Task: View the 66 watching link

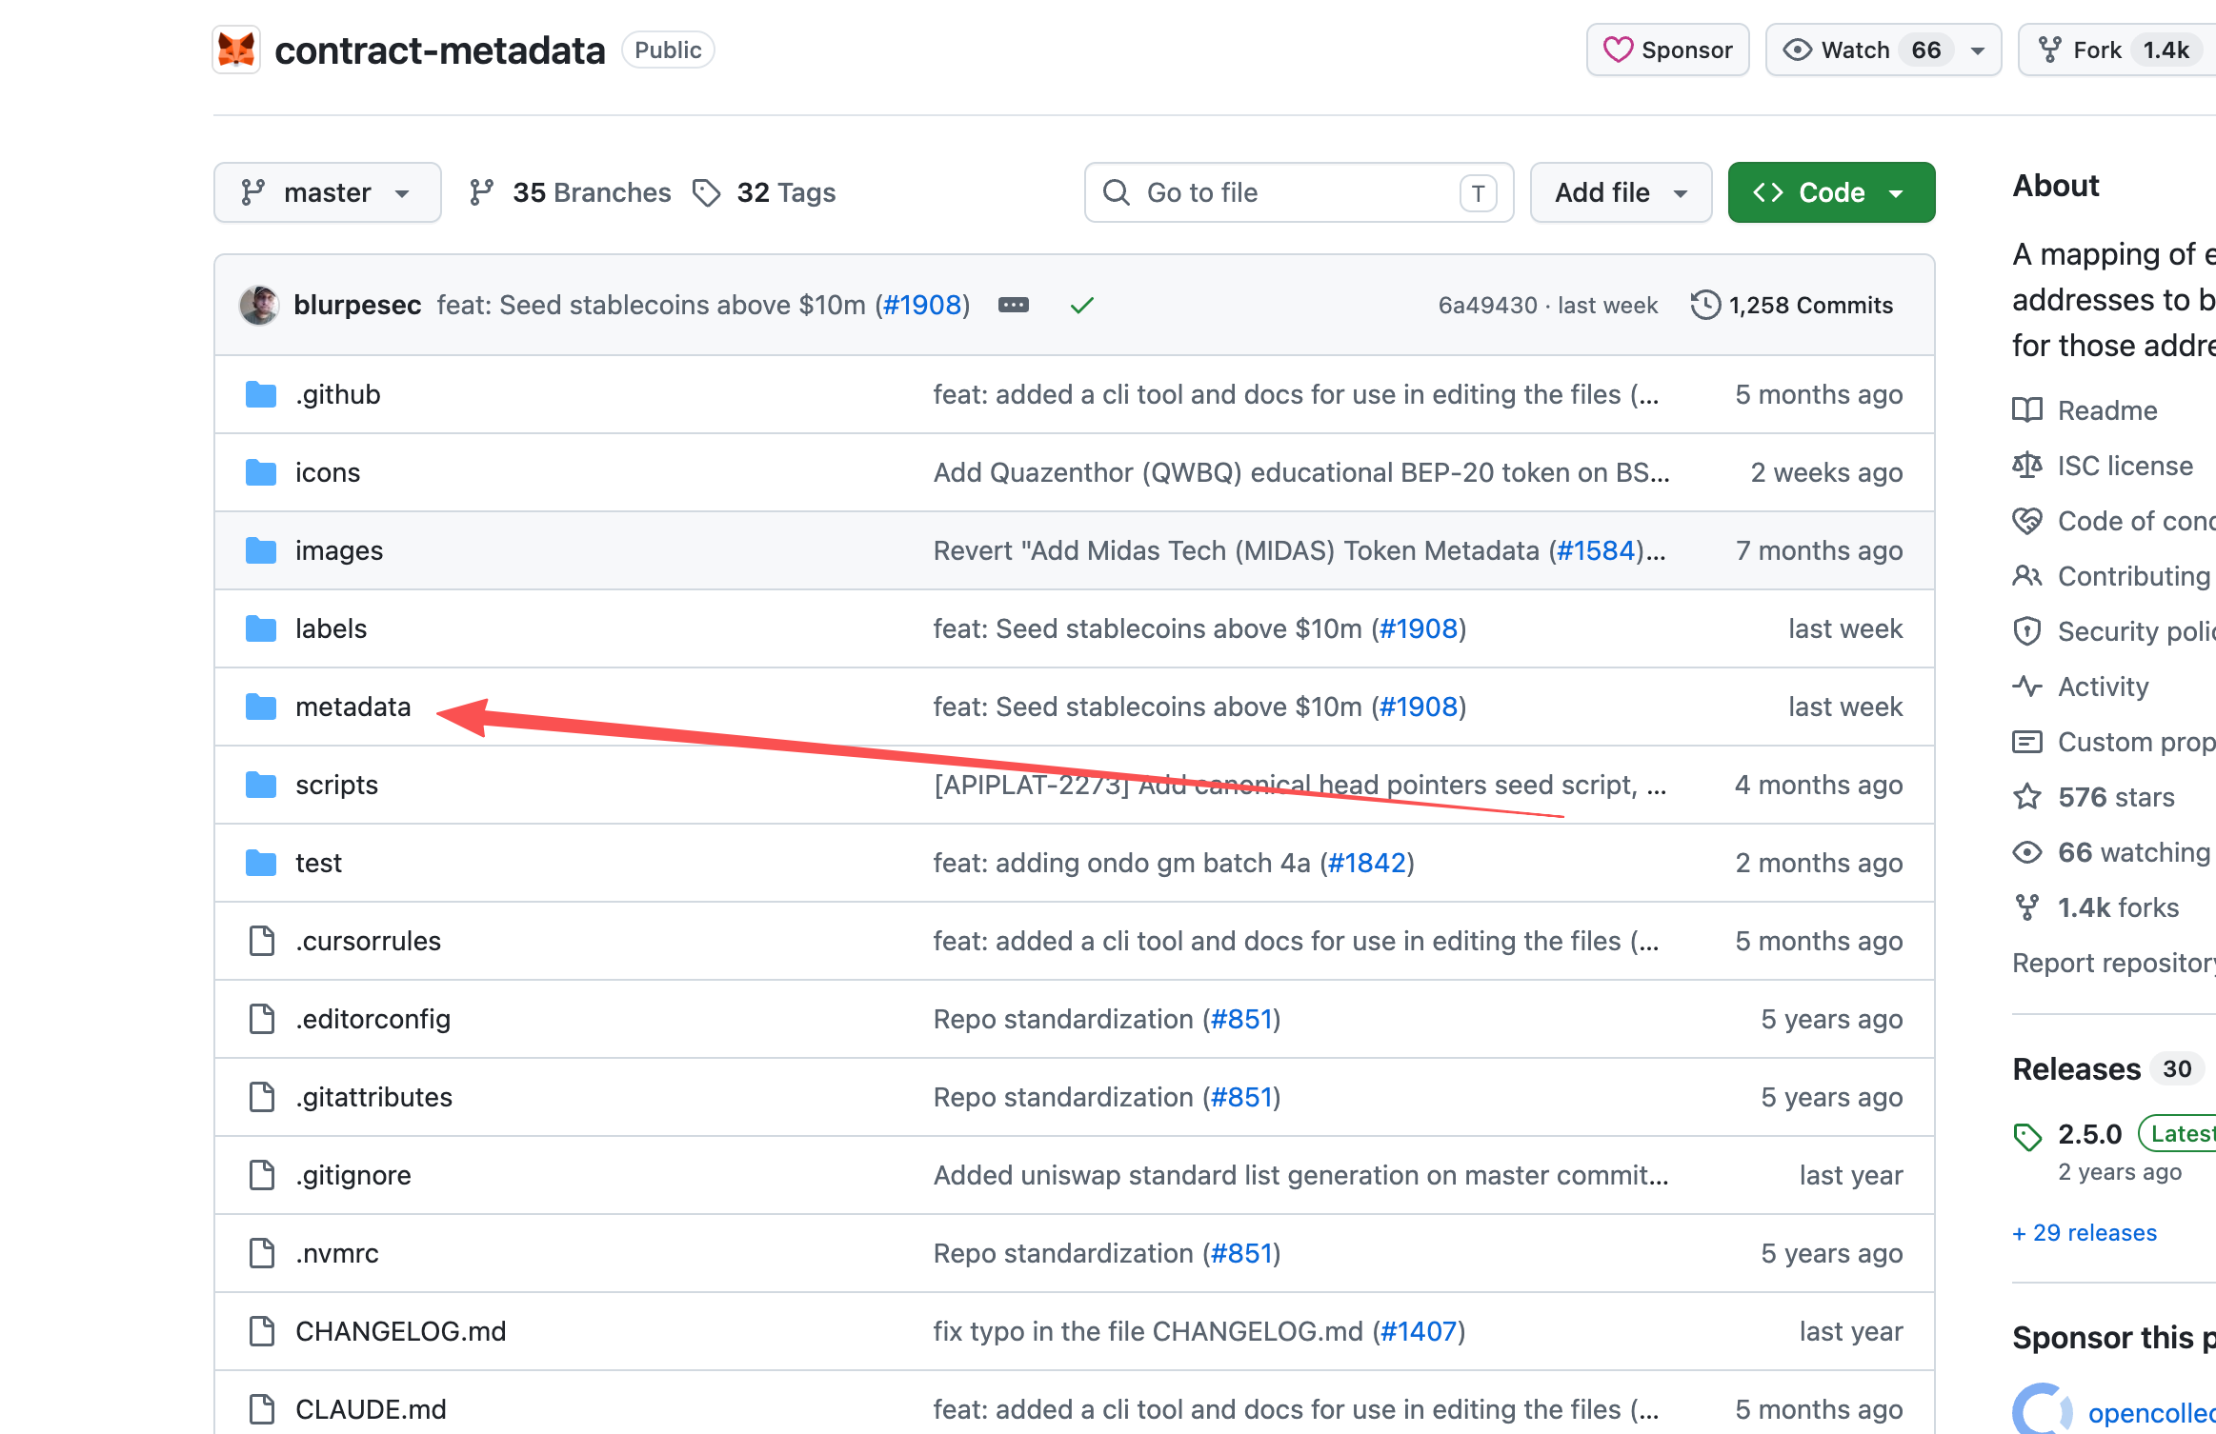Action: 2111,852
